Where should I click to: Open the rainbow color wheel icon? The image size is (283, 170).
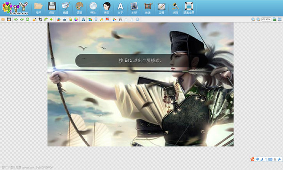(76, 19)
